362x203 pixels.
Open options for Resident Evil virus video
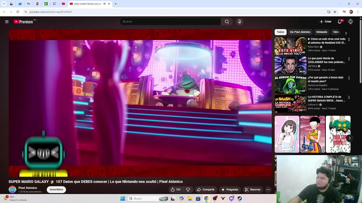point(349,40)
